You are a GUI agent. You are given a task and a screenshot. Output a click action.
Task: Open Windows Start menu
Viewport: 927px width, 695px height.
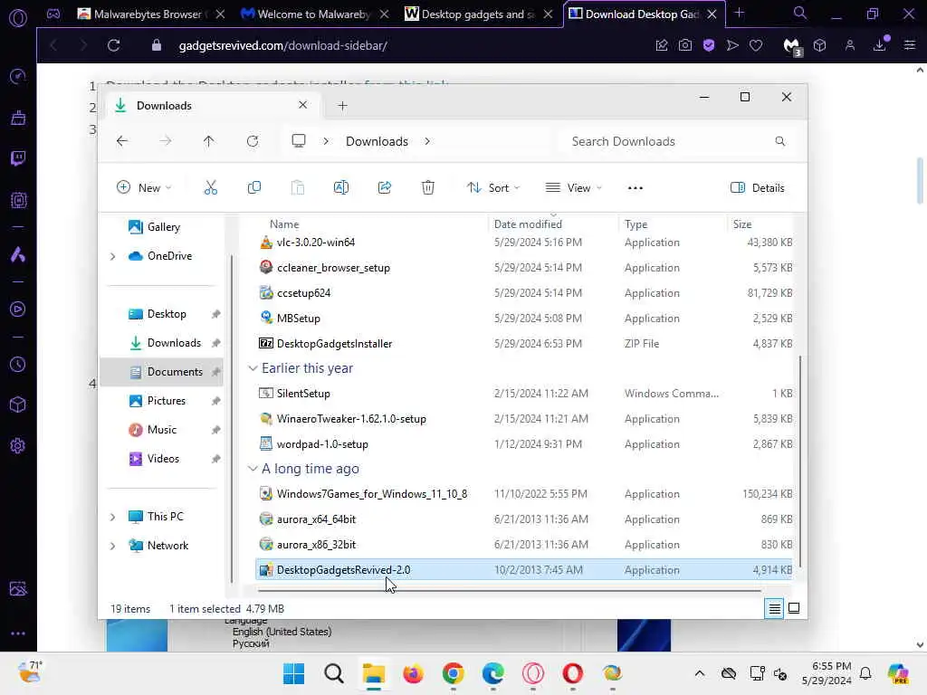pyautogui.click(x=294, y=673)
